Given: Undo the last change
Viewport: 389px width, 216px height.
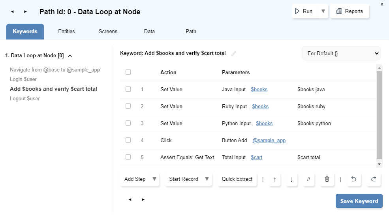Looking at the screenshot, I should pos(354,179).
